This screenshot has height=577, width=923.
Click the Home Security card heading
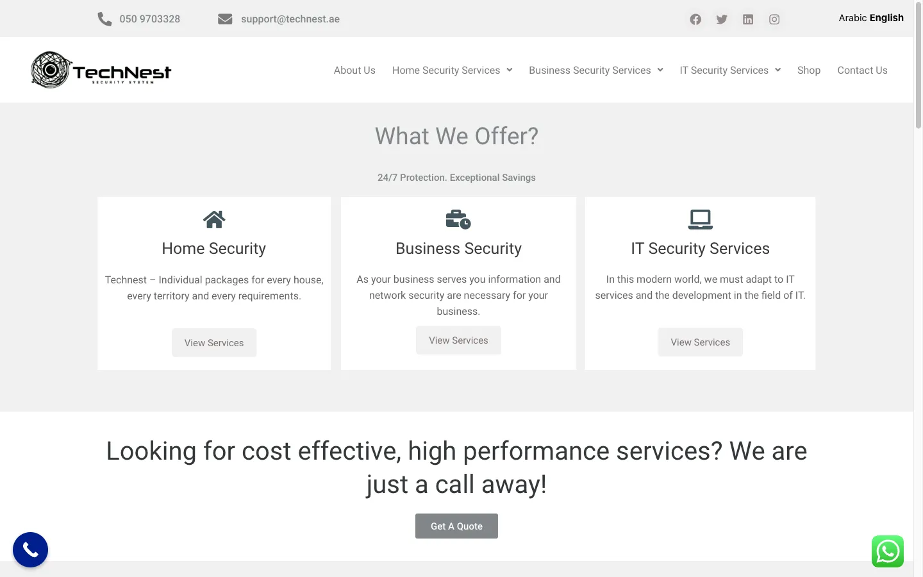pos(214,249)
